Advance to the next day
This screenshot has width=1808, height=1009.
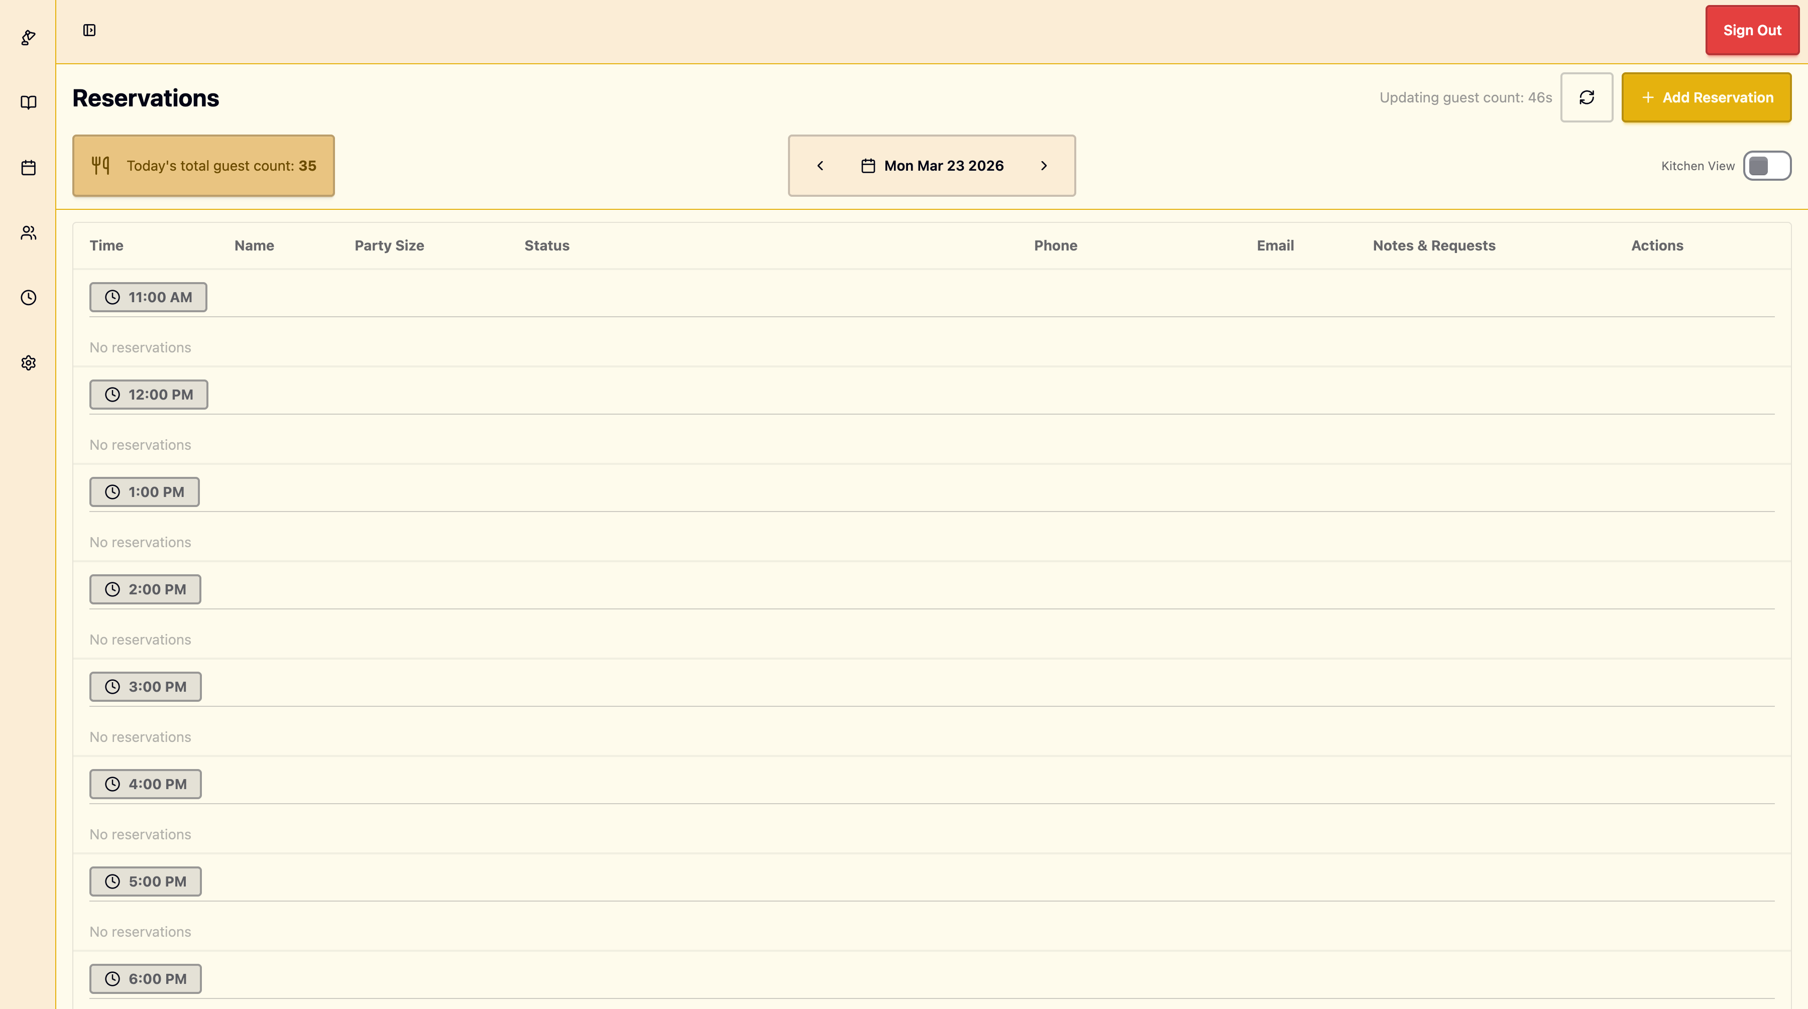pyautogui.click(x=1044, y=166)
